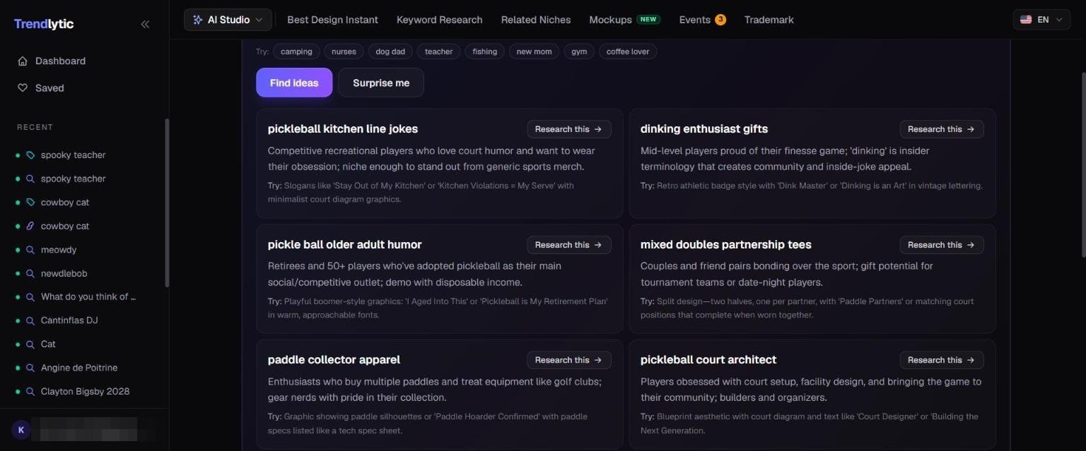1086x451 pixels.
Task: Click the Dashboard home icon
Action: 23,61
